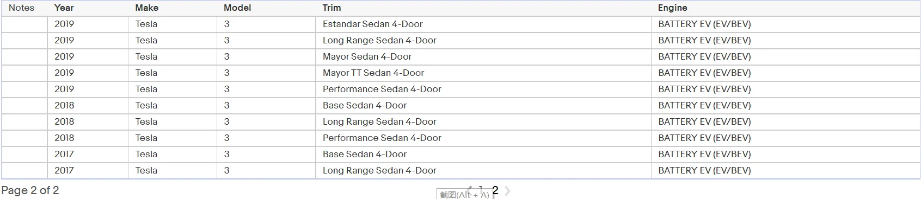Select the 2018 Base Sedan 4-Door trim cell

click(x=483, y=106)
